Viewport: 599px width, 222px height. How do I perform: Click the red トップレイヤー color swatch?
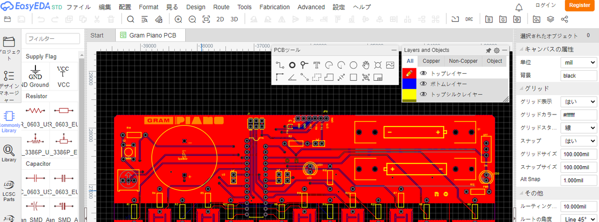[x=409, y=73]
